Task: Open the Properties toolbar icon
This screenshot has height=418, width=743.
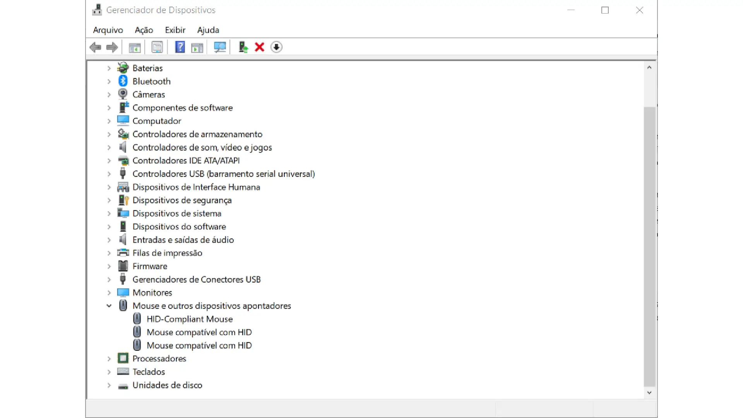Action: (x=157, y=47)
